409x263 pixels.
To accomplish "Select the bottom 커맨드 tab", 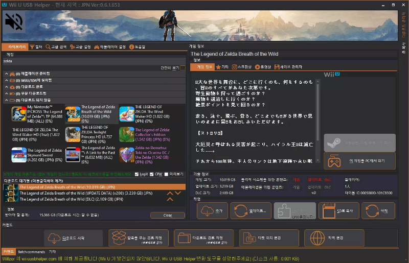I will tap(9, 252).
